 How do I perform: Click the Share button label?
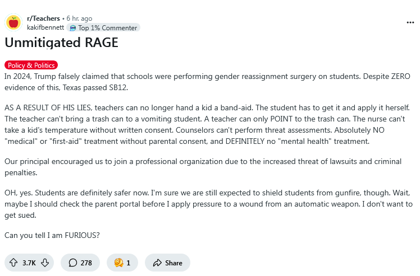click(x=174, y=263)
